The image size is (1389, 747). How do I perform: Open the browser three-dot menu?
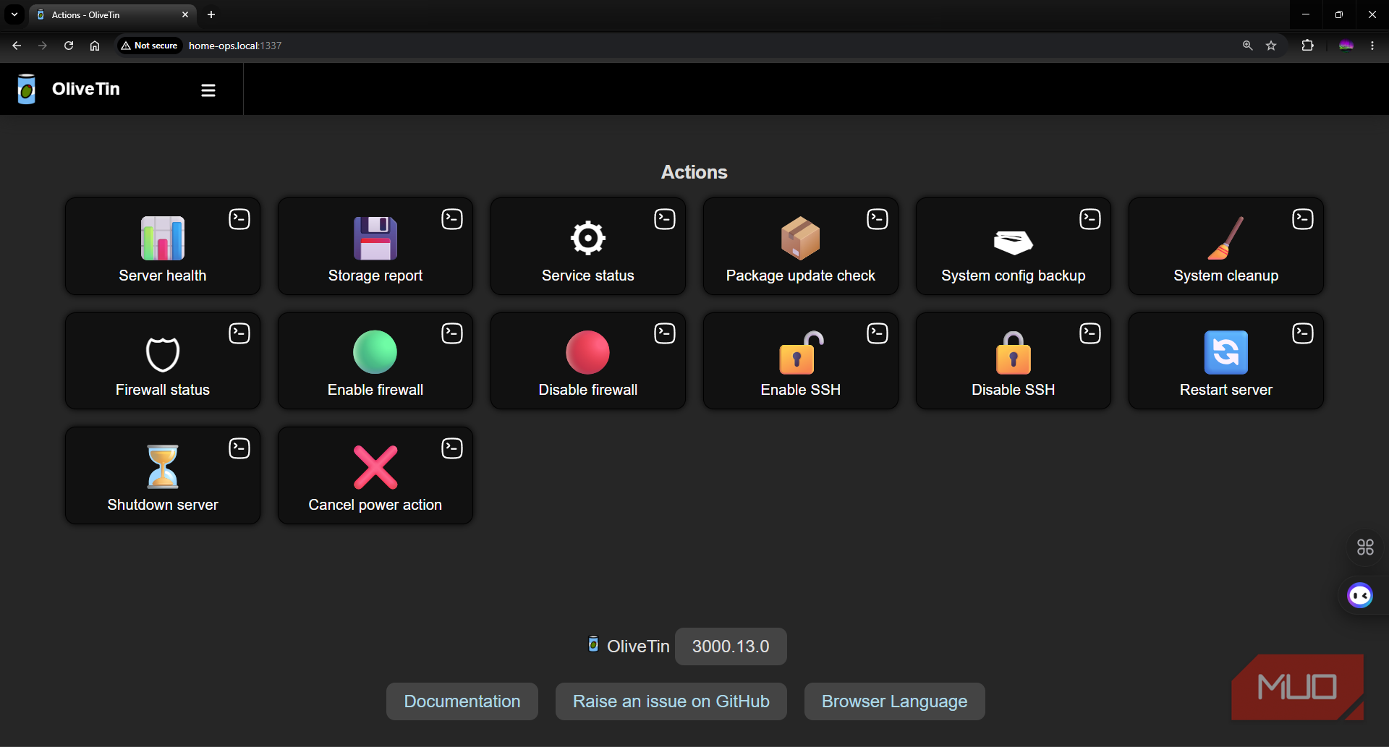[1372, 46]
